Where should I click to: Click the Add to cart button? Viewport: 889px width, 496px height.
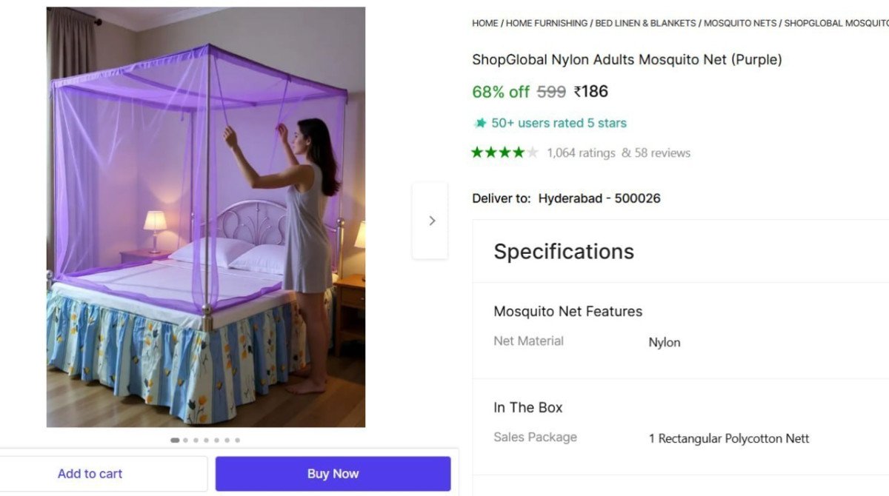coord(90,473)
